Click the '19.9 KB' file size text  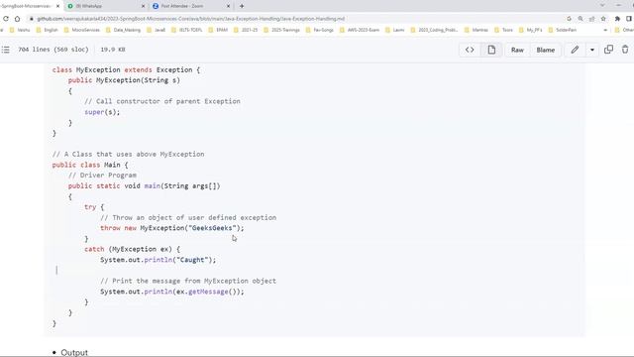click(113, 50)
